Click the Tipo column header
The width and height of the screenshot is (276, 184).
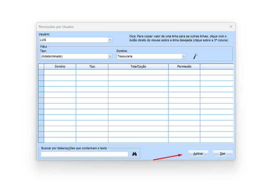[x=92, y=67]
